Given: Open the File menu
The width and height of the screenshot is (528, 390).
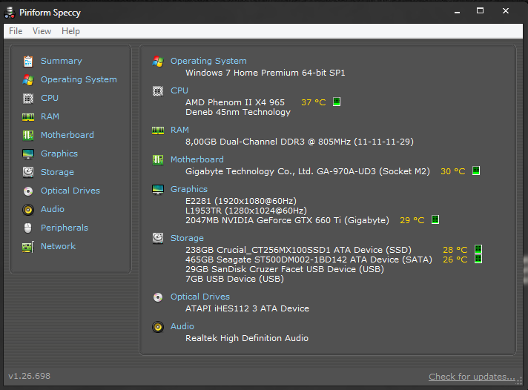Looking at the screenshot, I should [x=16, y=31].
